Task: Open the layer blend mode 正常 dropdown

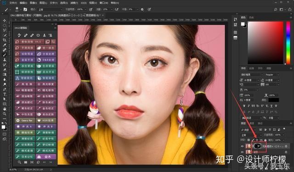Action: pos(251,135)
